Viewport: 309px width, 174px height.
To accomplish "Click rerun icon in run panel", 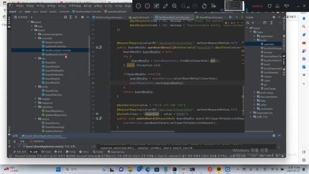I will coord(14,142).
